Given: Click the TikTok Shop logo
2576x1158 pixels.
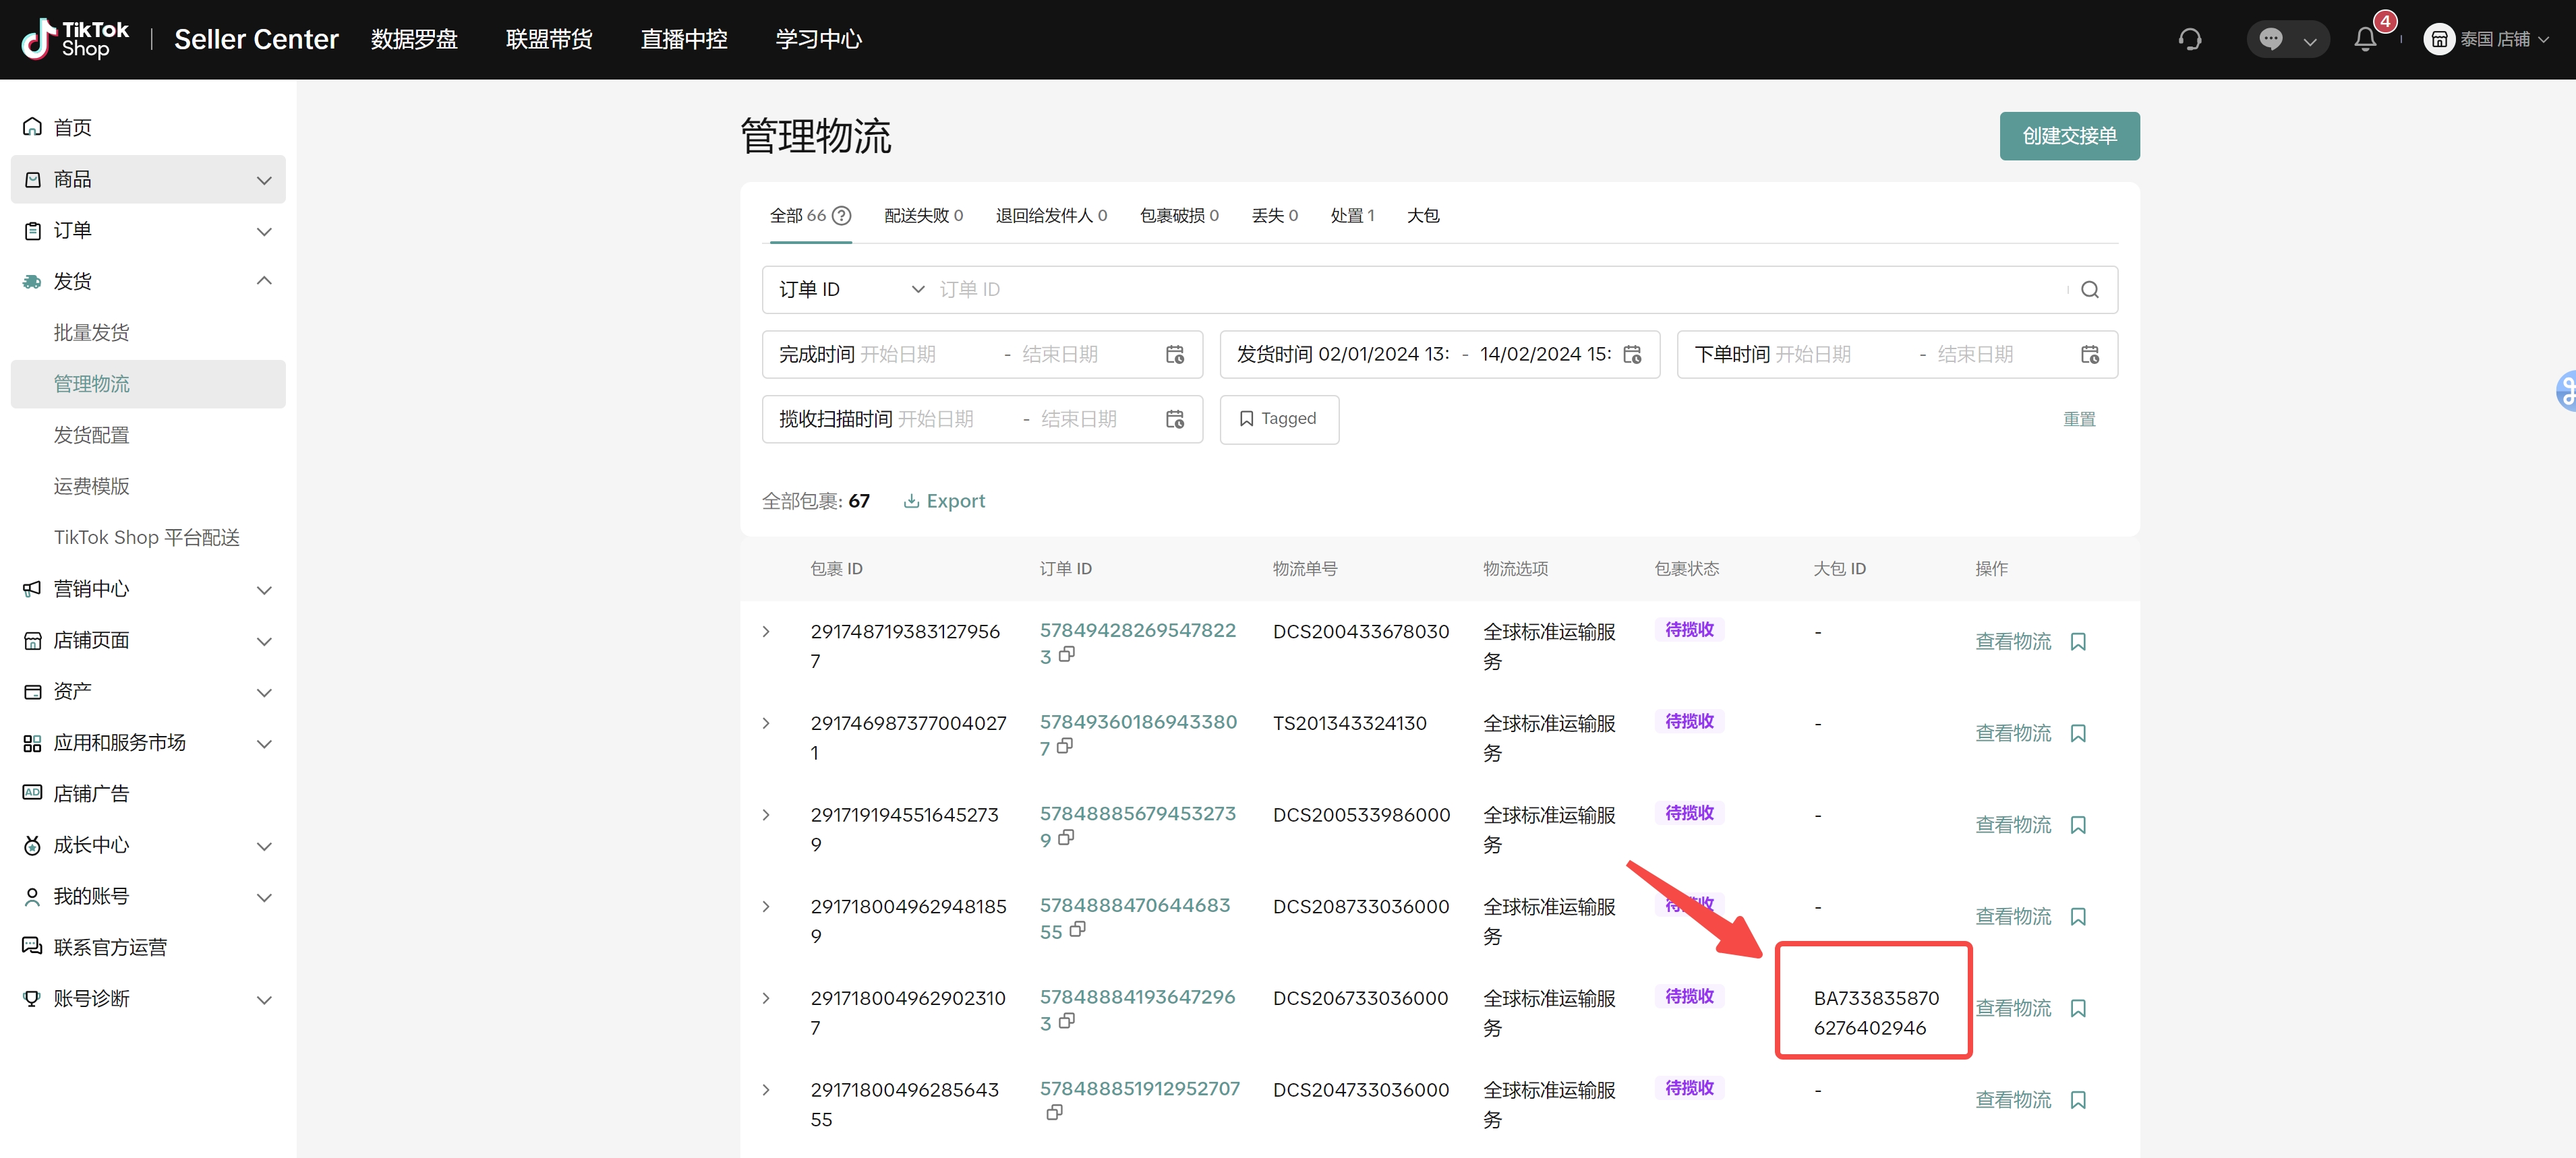Looking at the screenshot, I should (75, 39).
